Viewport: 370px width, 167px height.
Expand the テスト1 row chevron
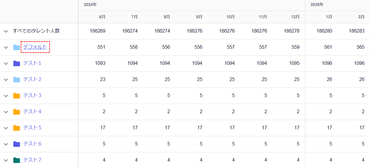6,63
